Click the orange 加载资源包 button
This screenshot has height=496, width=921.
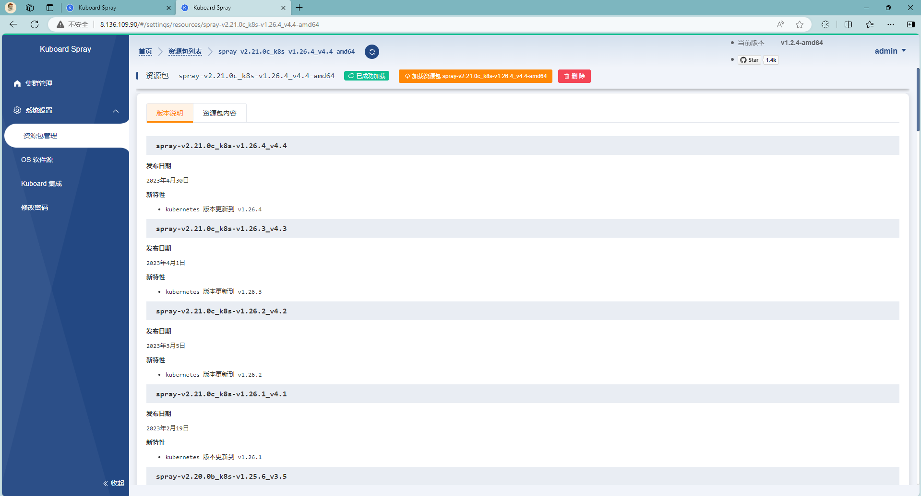pyautogui.click(x=475, y=76)
